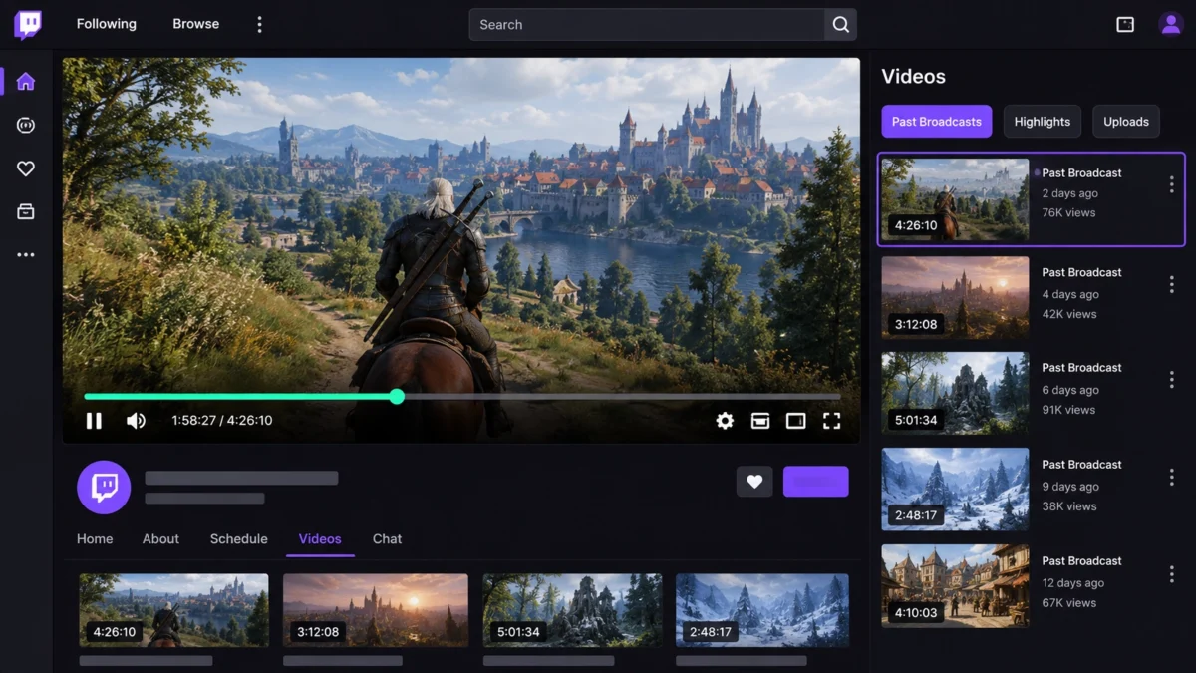Switch to the Chat tab
The image size is (1196, 673).
click(387, 539)
